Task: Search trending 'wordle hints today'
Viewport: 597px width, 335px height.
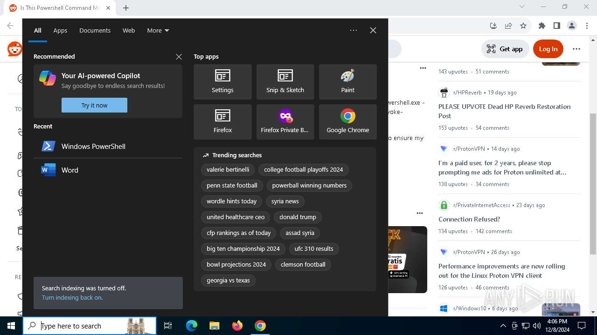Action: 232,201
